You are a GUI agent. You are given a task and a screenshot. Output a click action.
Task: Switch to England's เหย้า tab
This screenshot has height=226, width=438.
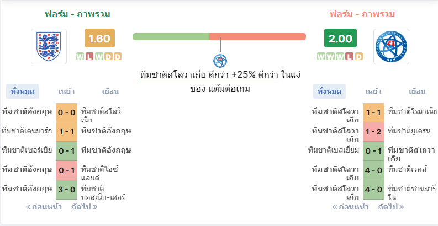(x=66, y=92)
